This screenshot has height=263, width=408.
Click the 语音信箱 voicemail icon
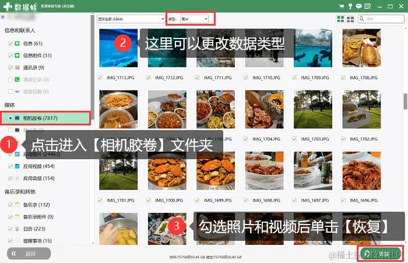[17, 92]
